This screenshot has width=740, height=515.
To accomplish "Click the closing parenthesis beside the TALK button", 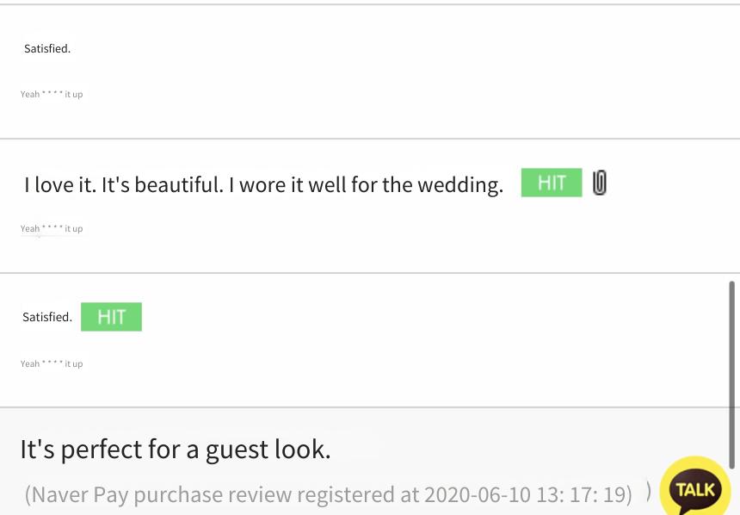I will coord(649,492).
